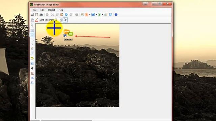The image size is (216, 121).
Task: Select the Obfuscate tool in sidebar
Action: pos(32,63)
